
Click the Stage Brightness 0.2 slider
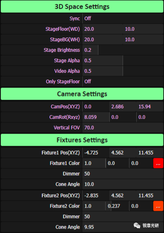pos(123,50)
